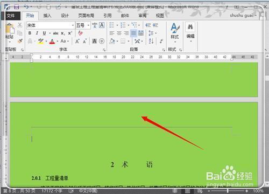Click the zoom slider in status bar
This screenshot has height=194, width=269.
(x=228, y=191)
